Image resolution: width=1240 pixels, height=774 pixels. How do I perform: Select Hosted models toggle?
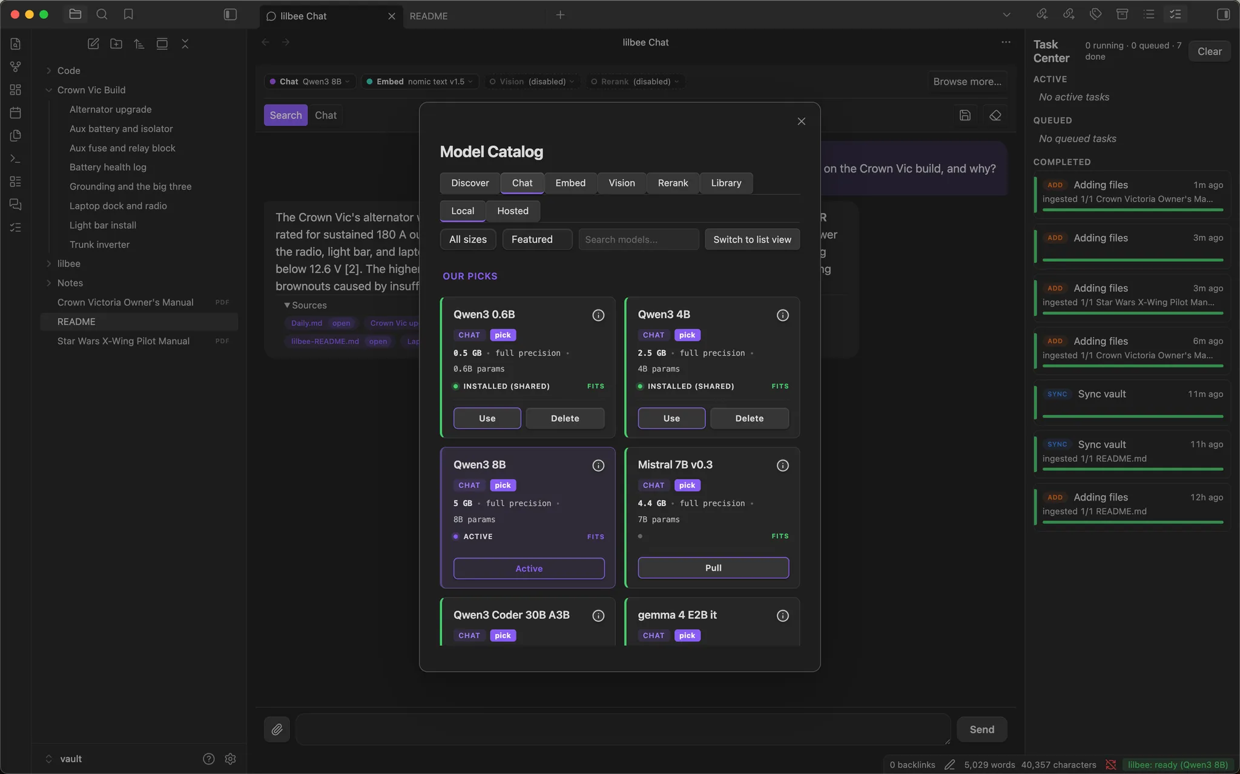pos(513,211)
